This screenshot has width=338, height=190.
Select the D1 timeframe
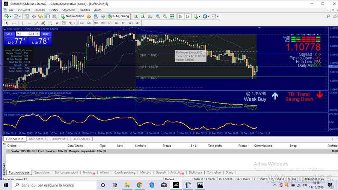pos(124,23)
